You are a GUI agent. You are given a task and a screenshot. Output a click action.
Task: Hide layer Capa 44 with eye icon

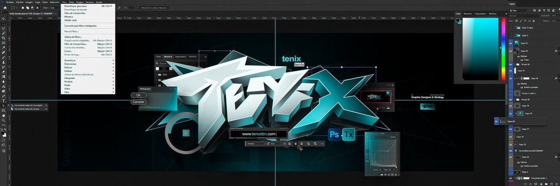(x=510, y=51)
